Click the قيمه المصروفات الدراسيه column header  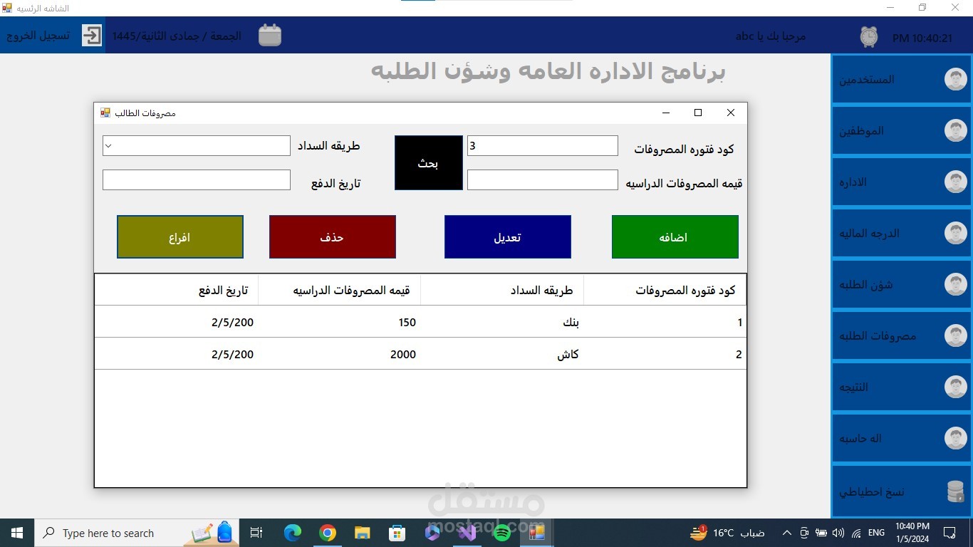pyautogui.click(x=339, y=291)
